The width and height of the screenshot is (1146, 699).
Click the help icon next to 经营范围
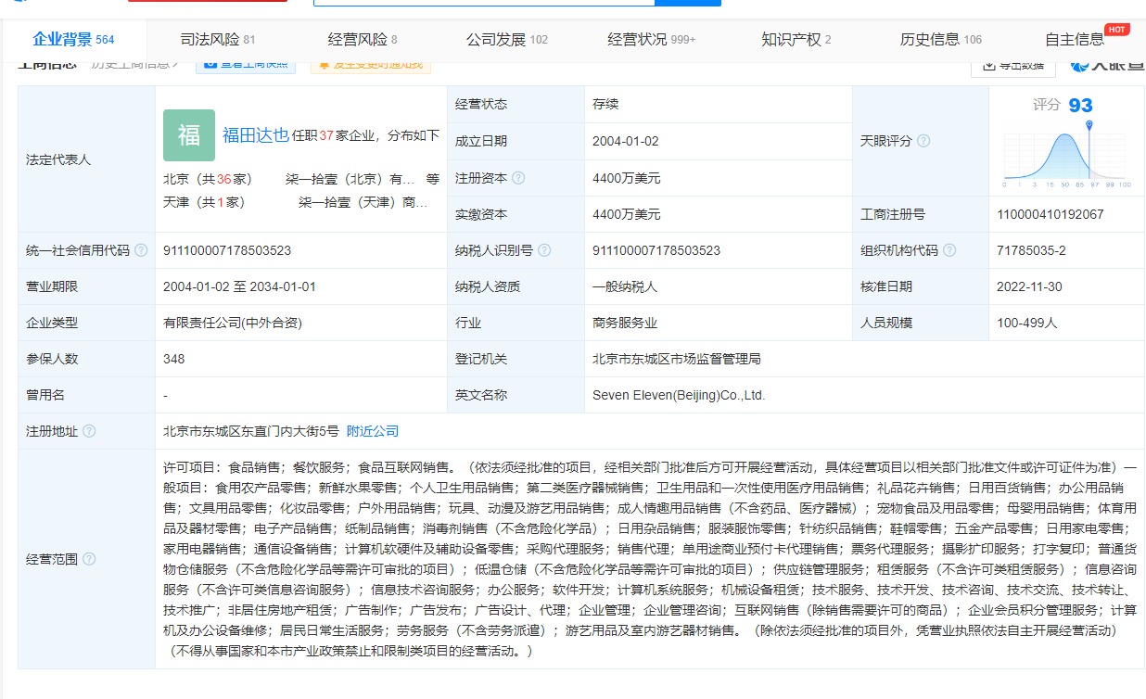(x=89, y=559)
